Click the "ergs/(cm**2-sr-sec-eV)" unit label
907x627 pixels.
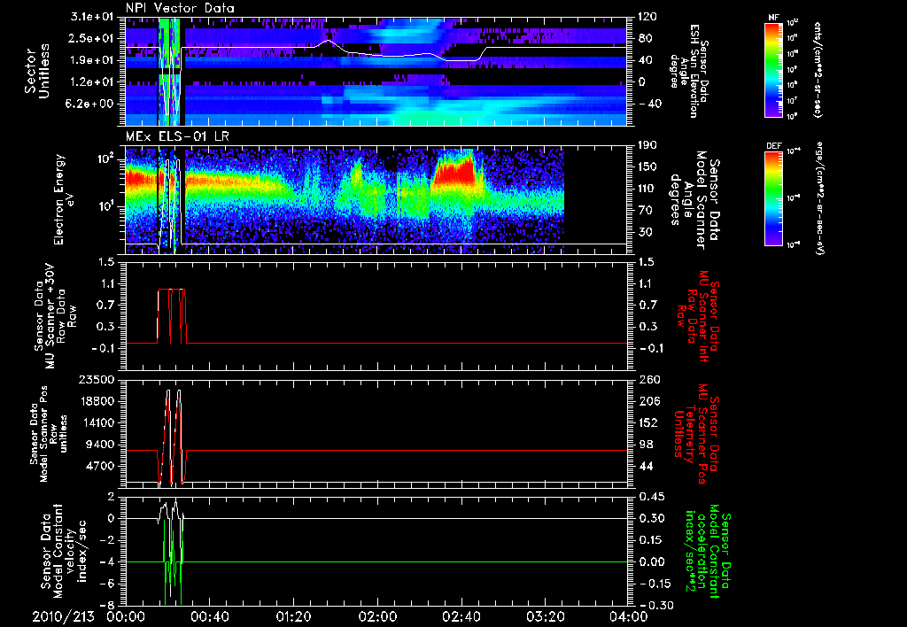pos(819,197)
